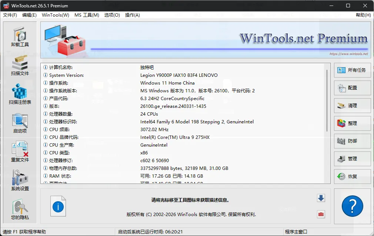
Task: Click the small red toolbox icon
Action: coord(321,214)
